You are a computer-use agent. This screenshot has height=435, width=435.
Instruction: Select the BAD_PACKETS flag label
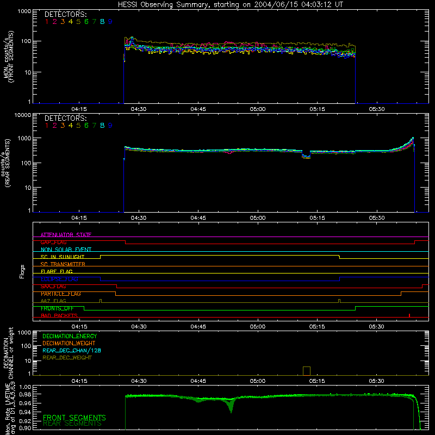[59, 315]
